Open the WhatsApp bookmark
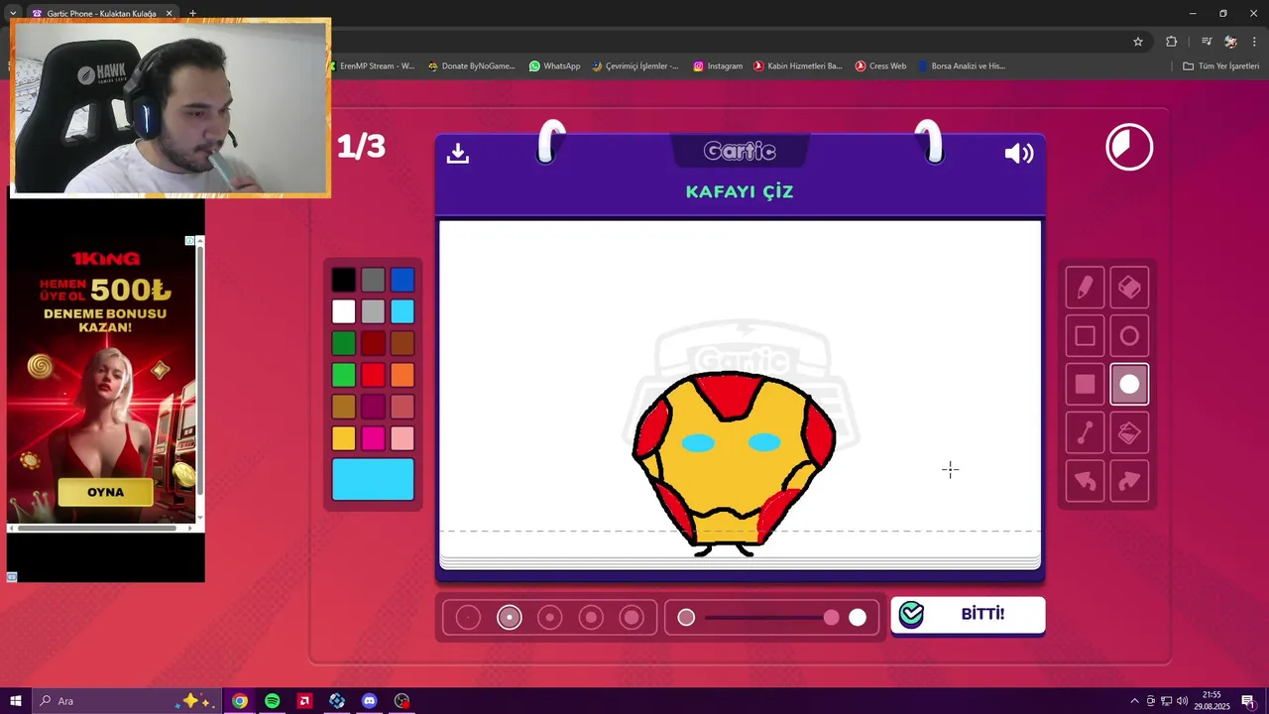 554,65
